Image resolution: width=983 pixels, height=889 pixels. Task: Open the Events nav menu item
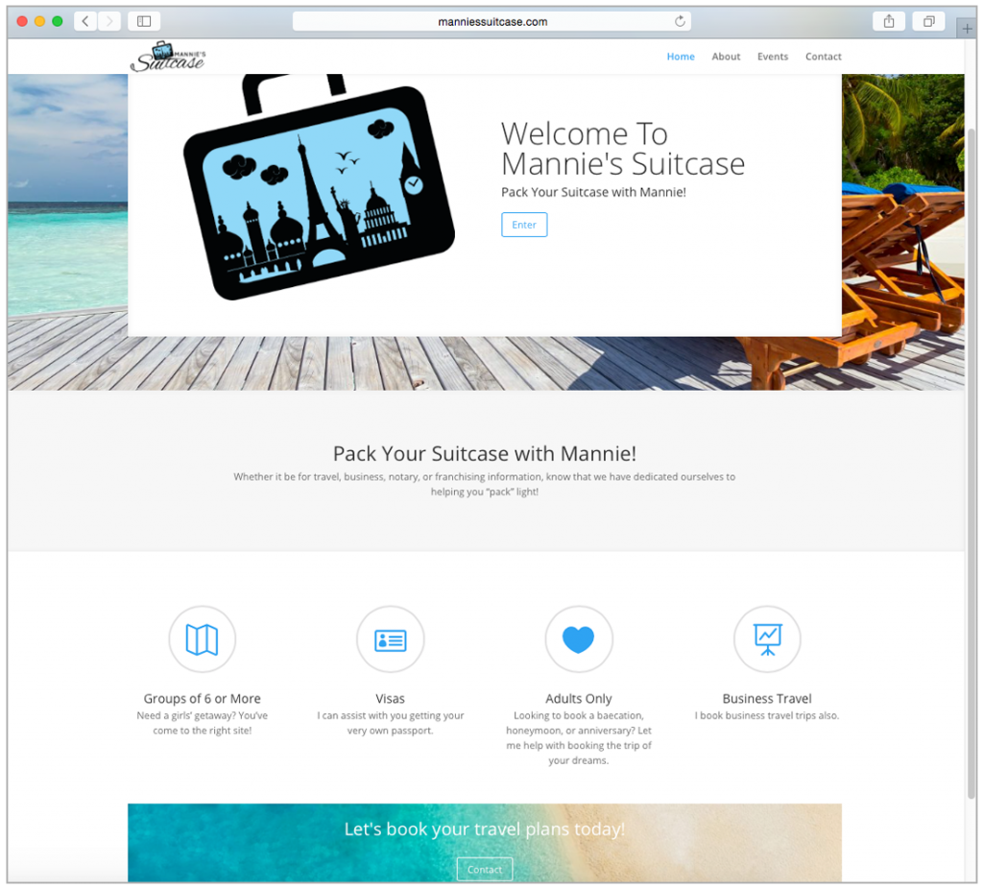[x=772, y=57]
